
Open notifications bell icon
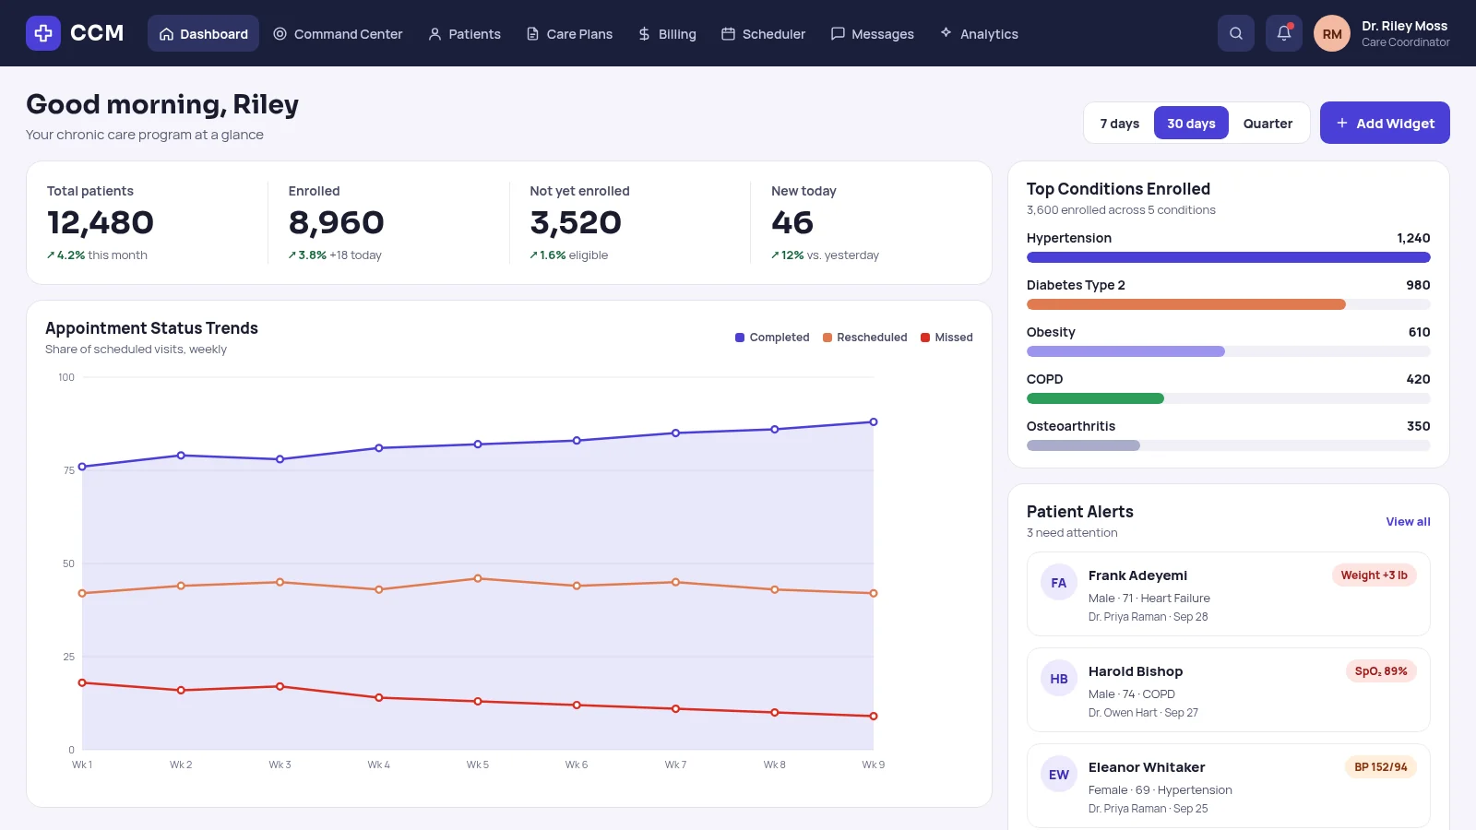click(x=1284, y=33)
